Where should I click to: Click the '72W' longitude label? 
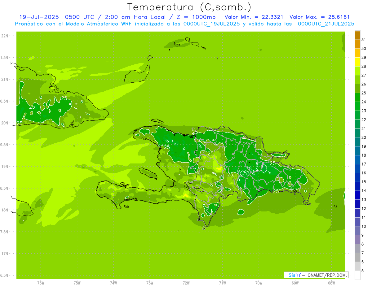[x=186, y=283]
